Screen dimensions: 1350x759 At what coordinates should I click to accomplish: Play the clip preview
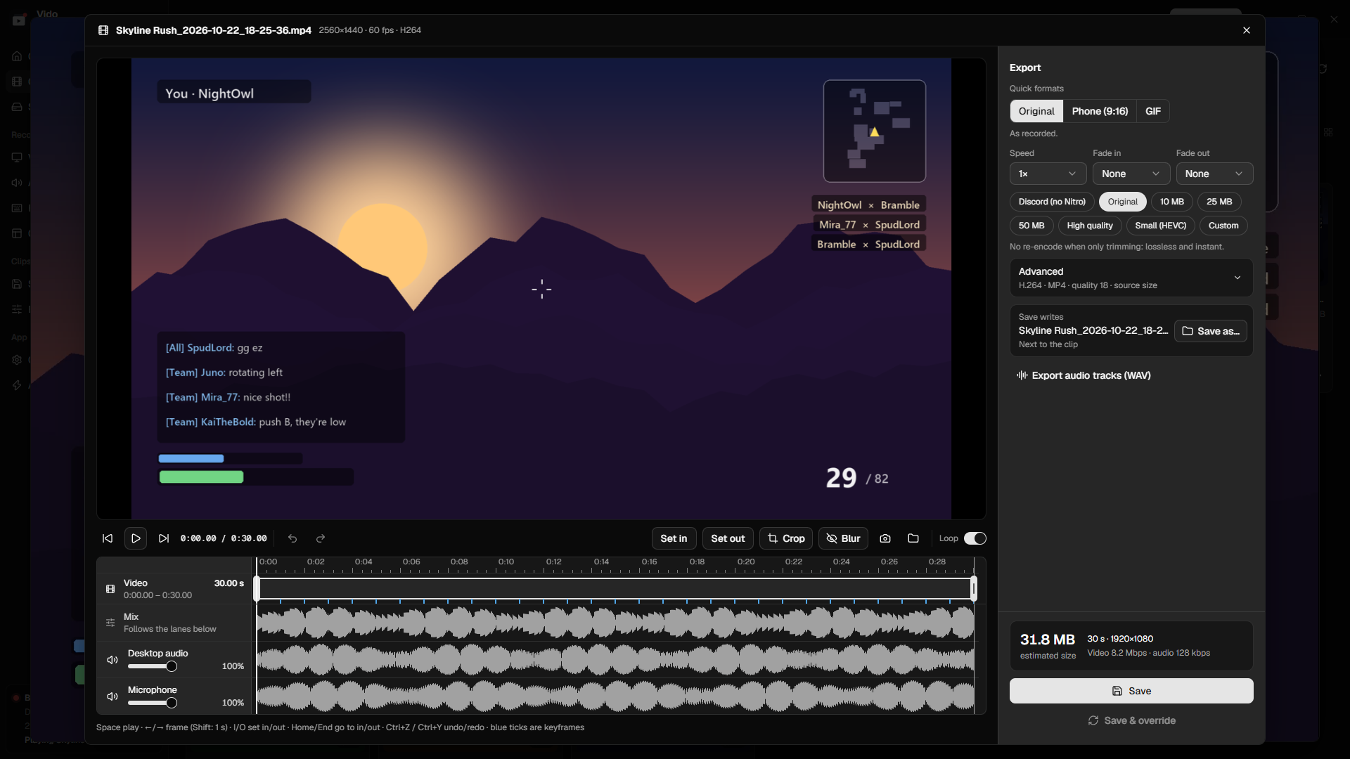[136, 538]
